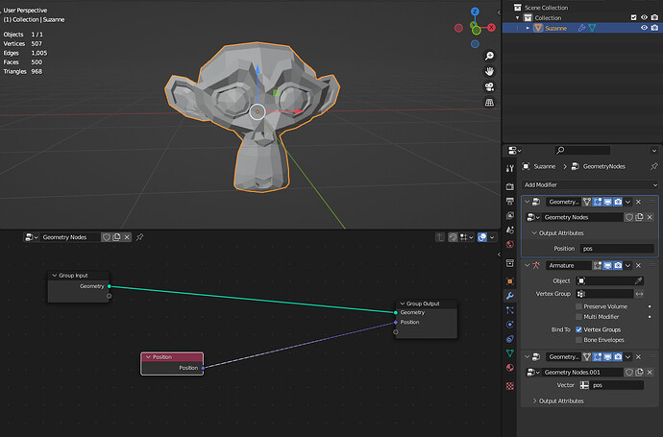Click the Geometry Nodes.001 node group name
The height and width of the screenshot is (437, 663).
click(582, 373)
